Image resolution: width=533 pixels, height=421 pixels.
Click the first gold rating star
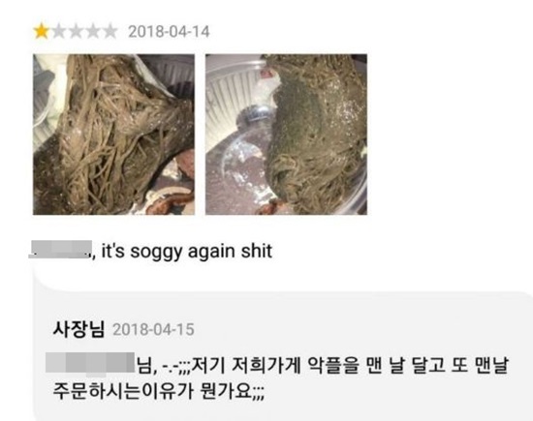(42, 31)
